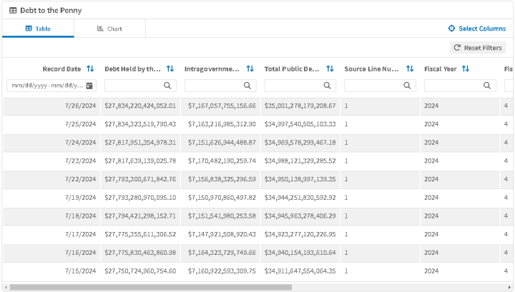Click the horizontal scrollbar thumb
515x292 pixels.
coord(151,288)
